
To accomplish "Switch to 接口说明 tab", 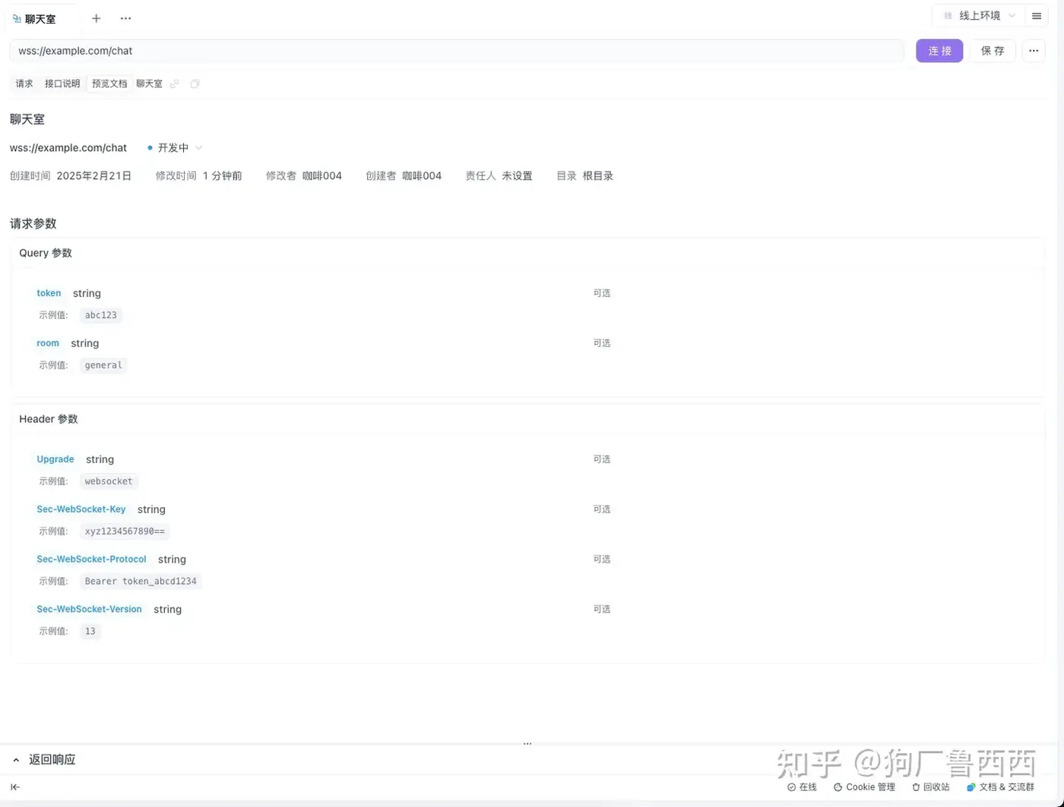I will (62, 84).
